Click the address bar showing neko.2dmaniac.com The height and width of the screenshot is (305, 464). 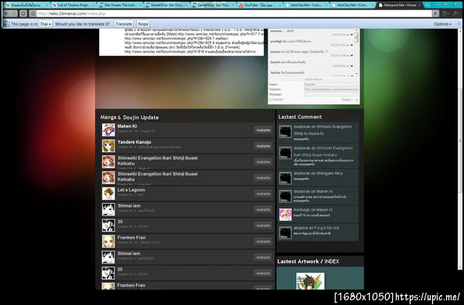(234, 13)
